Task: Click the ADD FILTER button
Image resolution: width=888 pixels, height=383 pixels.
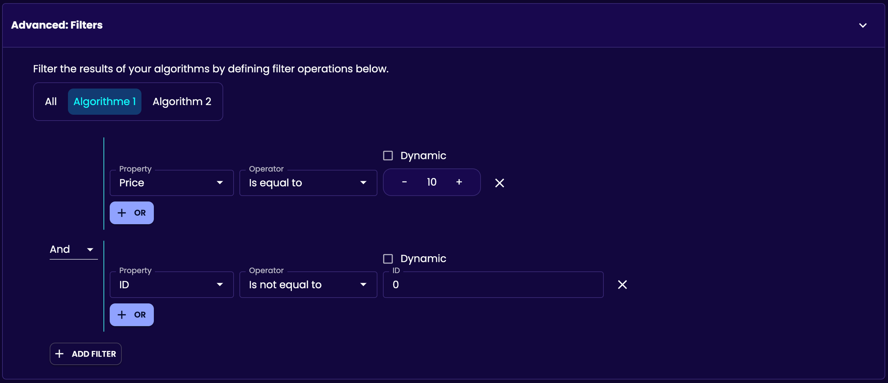Action: 85,354
